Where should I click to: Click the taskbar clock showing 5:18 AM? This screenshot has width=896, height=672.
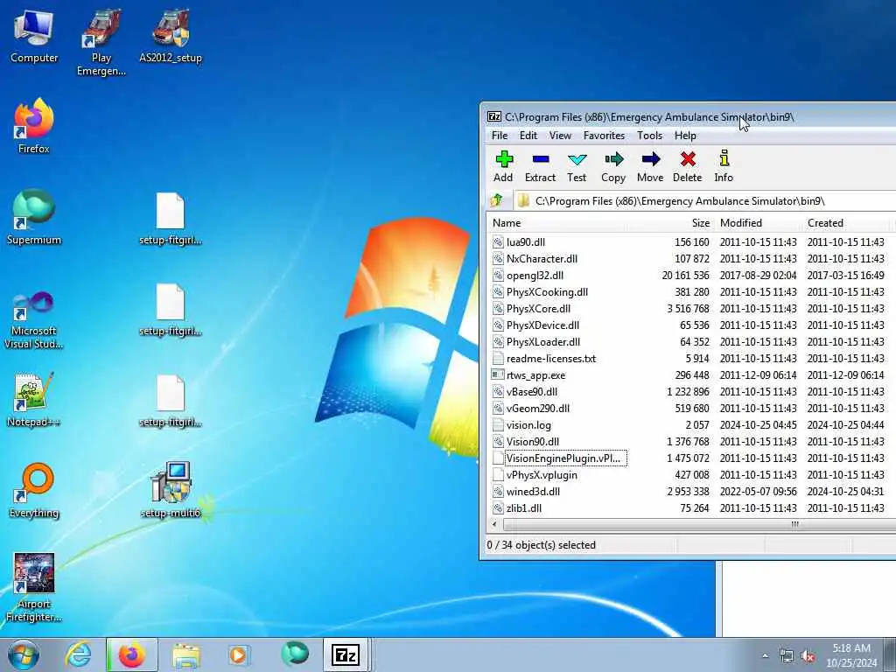click(x=851, y=655)
